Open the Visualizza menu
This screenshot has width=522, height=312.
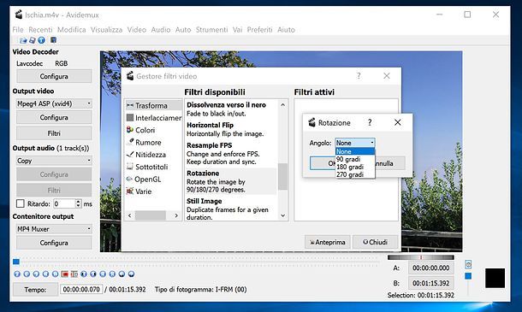tap(106, 30)
